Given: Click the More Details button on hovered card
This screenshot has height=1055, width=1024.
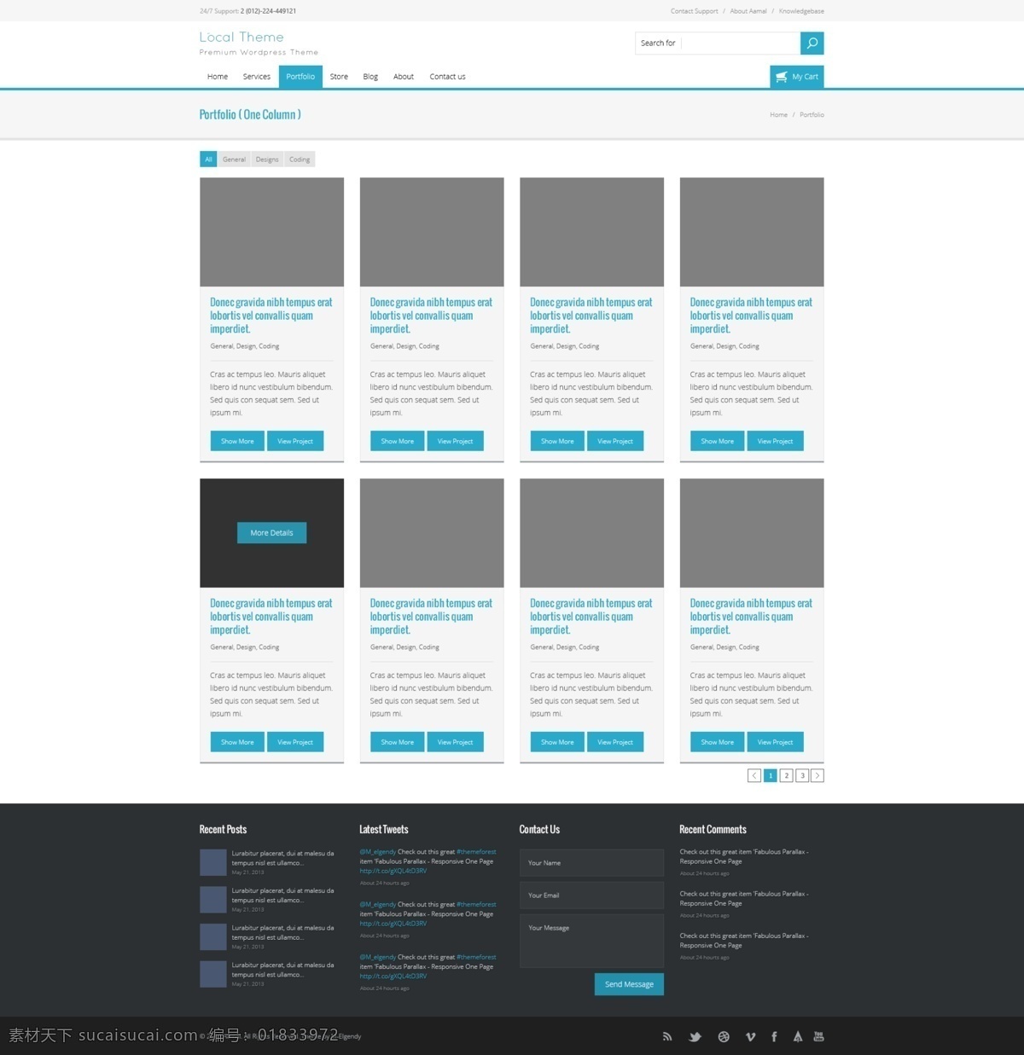Looking at the screenshot, I should 271,533.
